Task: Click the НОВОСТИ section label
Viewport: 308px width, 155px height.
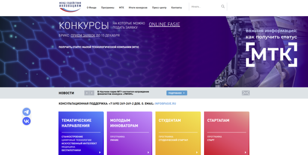Action: click(66, 93)
